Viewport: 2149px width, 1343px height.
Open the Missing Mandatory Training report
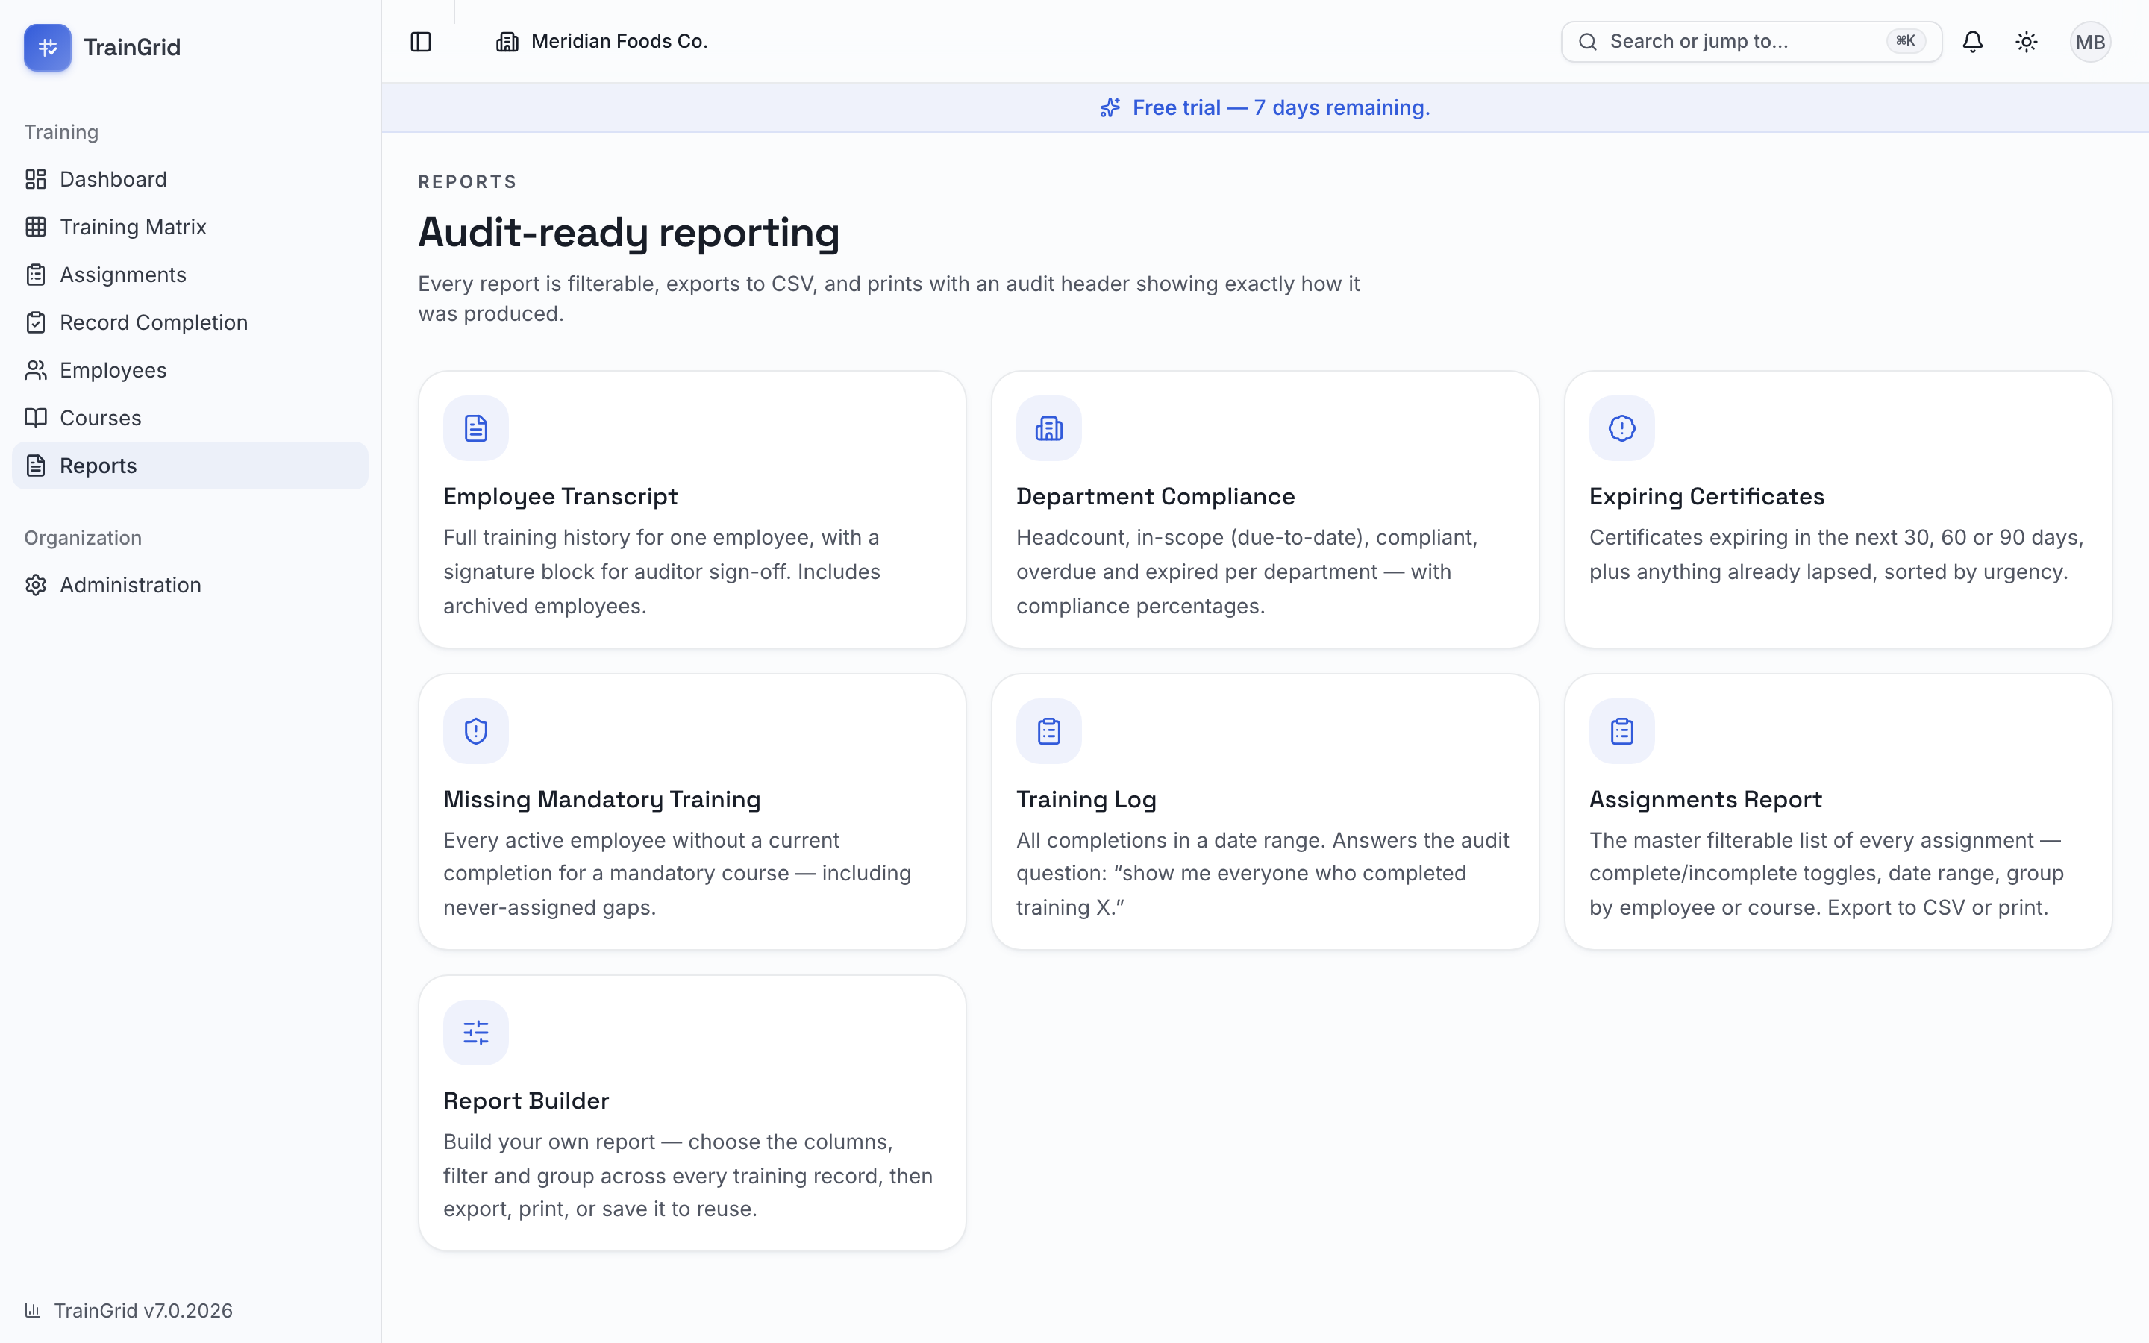tap(692, 812)
